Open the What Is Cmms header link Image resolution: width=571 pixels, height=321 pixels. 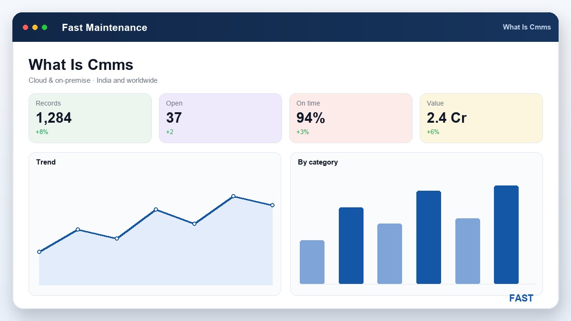click(527, 27)
